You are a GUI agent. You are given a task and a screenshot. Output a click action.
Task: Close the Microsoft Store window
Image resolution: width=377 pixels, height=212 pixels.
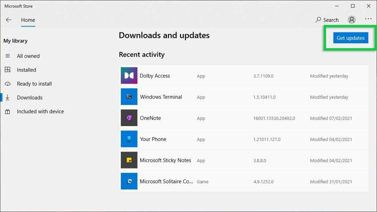(x=369, y=6)
